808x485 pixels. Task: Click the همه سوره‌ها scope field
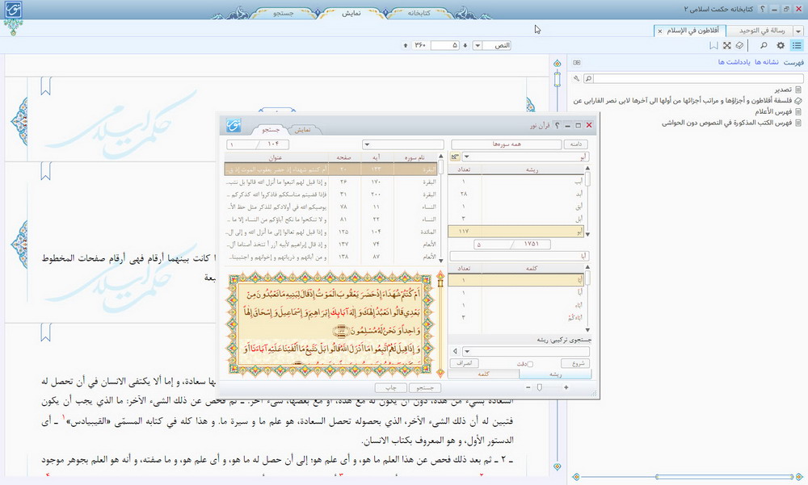[506, 144]
